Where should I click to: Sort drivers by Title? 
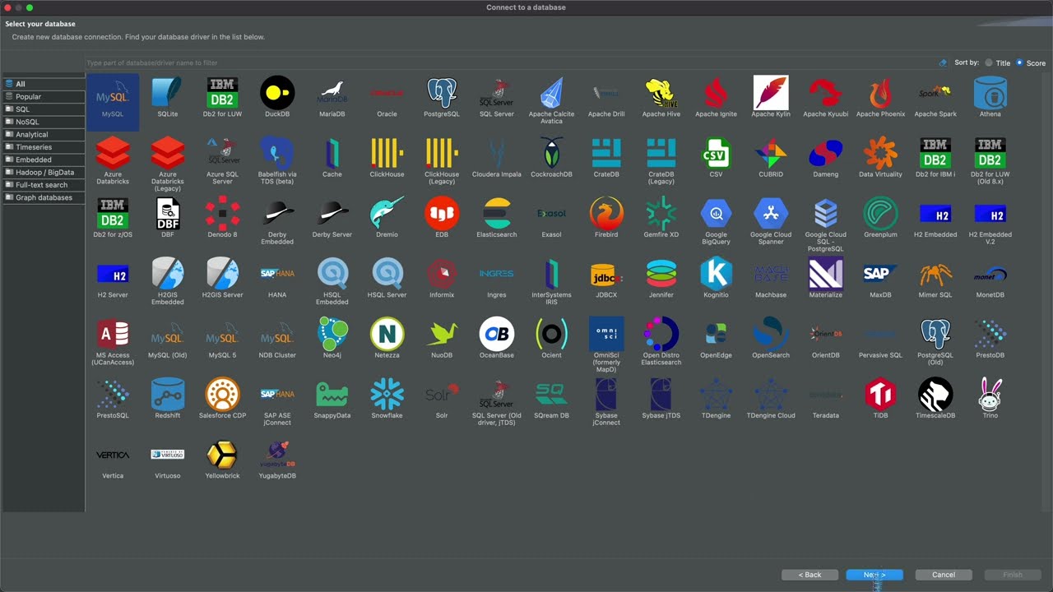[x=998, y=63]
